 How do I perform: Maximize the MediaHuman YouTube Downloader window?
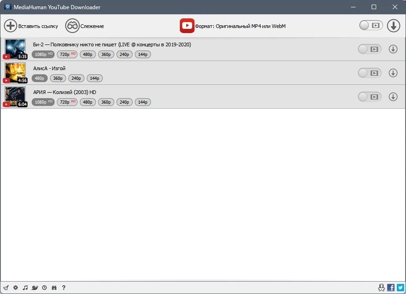(x=373, y=7)
